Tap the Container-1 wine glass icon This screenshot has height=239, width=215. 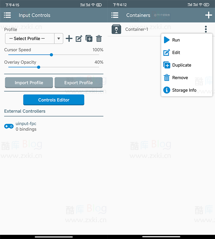pos(116,29)
